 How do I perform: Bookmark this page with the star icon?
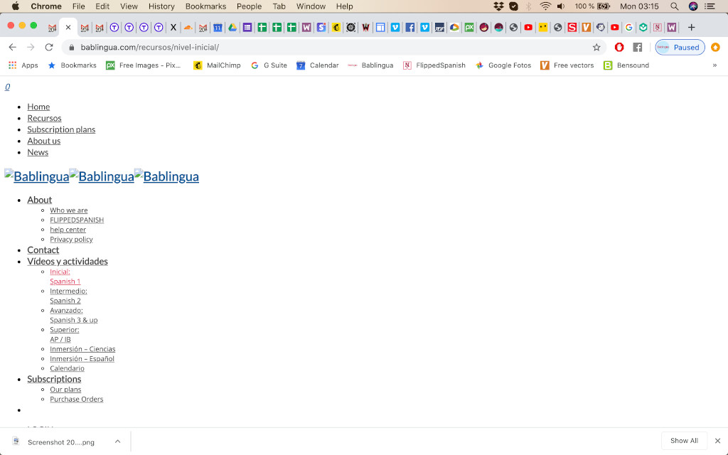point(596,48)
